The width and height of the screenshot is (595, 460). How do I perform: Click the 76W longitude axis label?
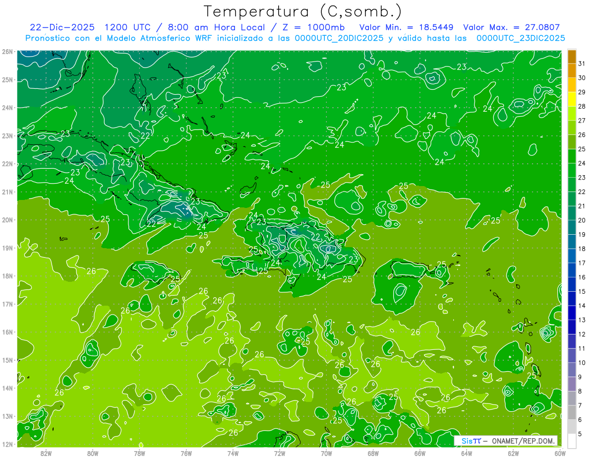(186, 453)
